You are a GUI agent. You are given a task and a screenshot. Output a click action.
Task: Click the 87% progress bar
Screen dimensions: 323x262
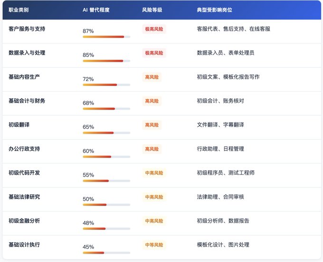(x=106, y=37)
